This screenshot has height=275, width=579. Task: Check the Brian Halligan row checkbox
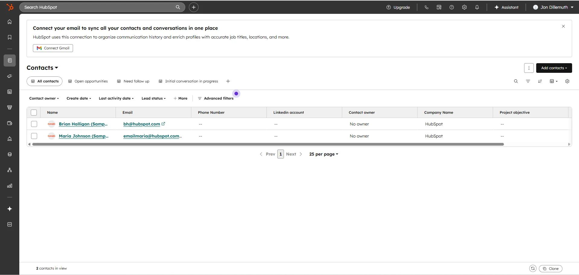(34, 124)
